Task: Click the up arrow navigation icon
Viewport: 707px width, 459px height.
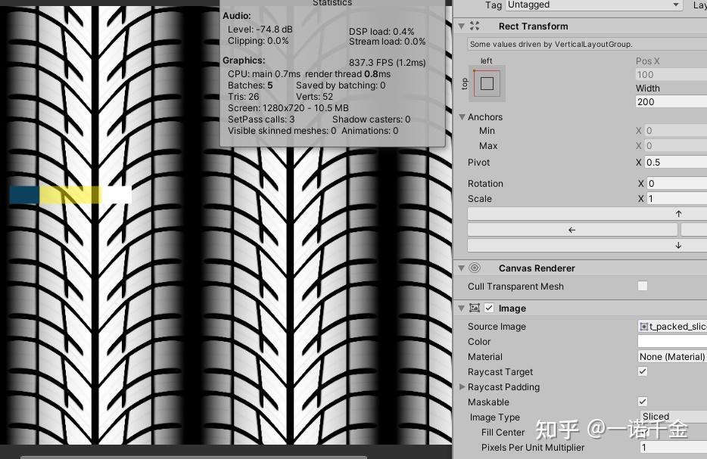Action: (x=679, y=213)
